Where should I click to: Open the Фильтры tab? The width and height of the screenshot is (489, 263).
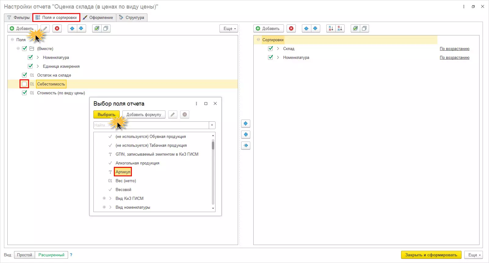click(18, 17)
